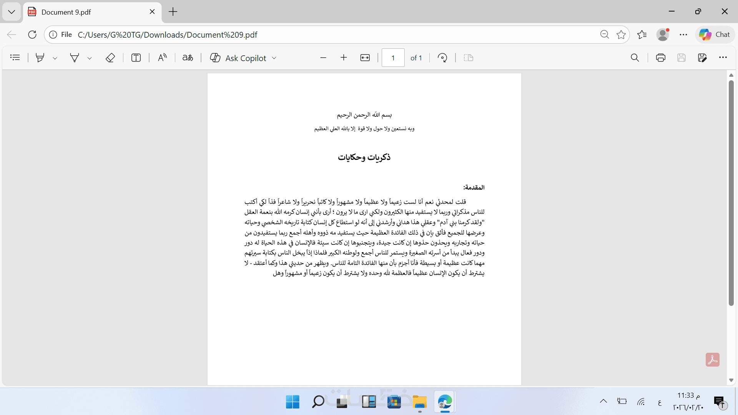Viewport: 738px width, 415px height.
Task: Toggle Fit to width view
Action: [x=365, y=58]
